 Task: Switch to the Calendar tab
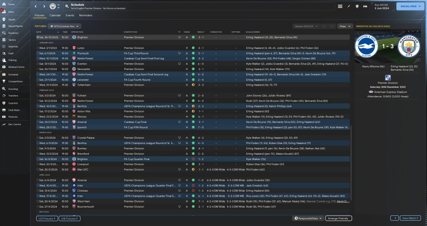point(55,15)
